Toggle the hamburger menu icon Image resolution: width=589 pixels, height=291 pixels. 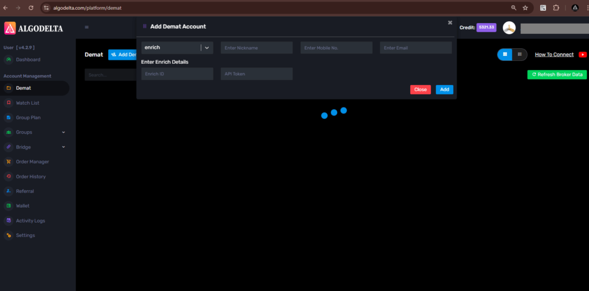[87, 27]
